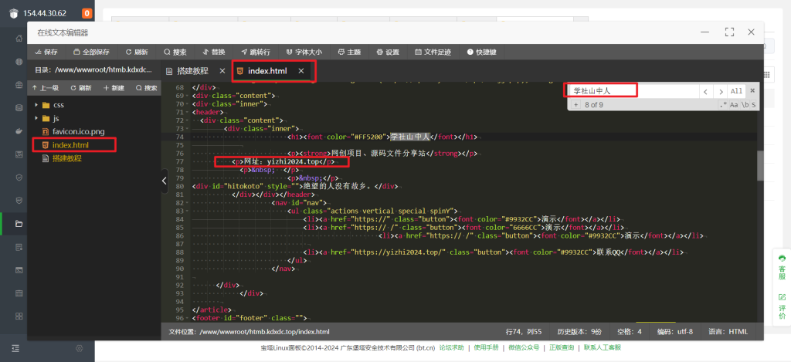Image resolution: width=791 pixels, height=362 pixels.
Task: Open 搭建教程 file in the file tree
Action: (x=62, y=158)
